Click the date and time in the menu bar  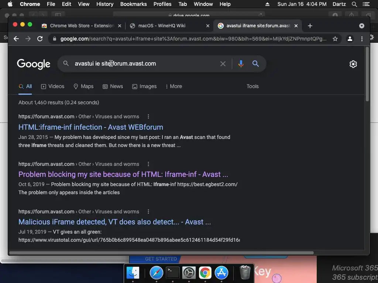click(x=302, y=4)
